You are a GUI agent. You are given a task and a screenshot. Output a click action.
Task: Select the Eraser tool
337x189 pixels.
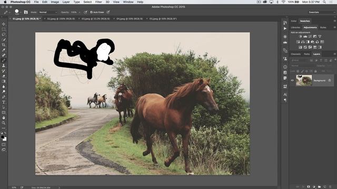(x=4, y=76)
